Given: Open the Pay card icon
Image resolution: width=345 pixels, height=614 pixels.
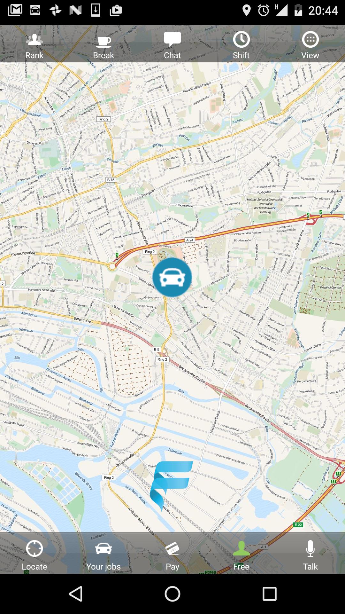Looking at the screenshot, I should point(172,548).
